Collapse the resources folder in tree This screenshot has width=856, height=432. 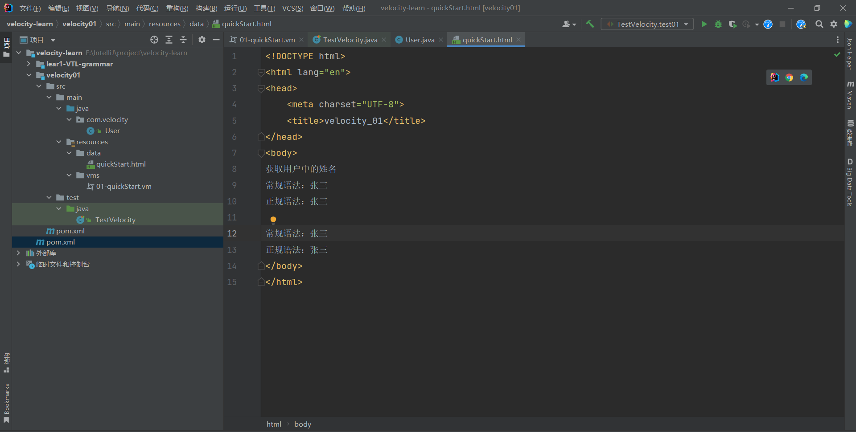[59, 142]
